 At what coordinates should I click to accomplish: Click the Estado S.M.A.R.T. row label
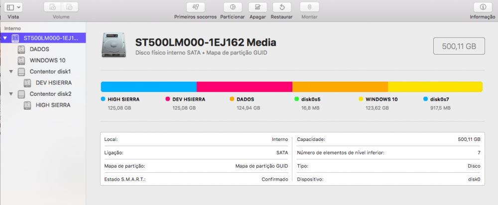(x=125, y=179)
